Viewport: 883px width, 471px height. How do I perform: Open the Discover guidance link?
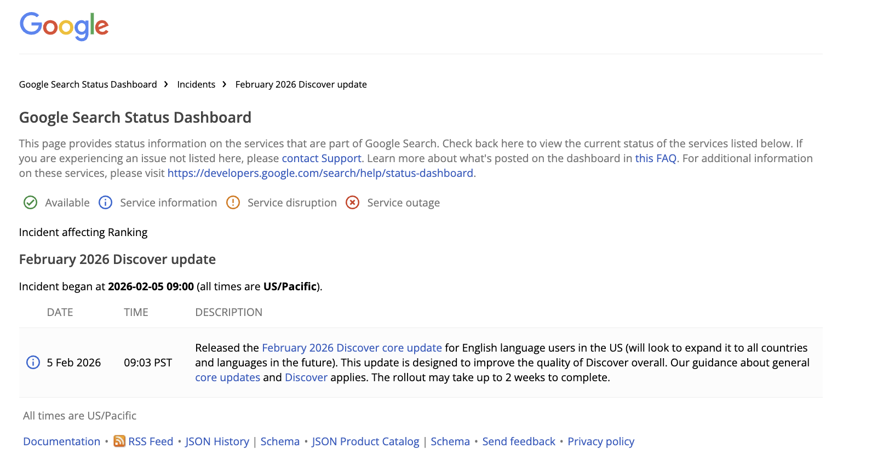click(x=306, y=377)
